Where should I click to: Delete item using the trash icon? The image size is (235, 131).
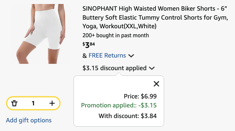coord(14,103)
